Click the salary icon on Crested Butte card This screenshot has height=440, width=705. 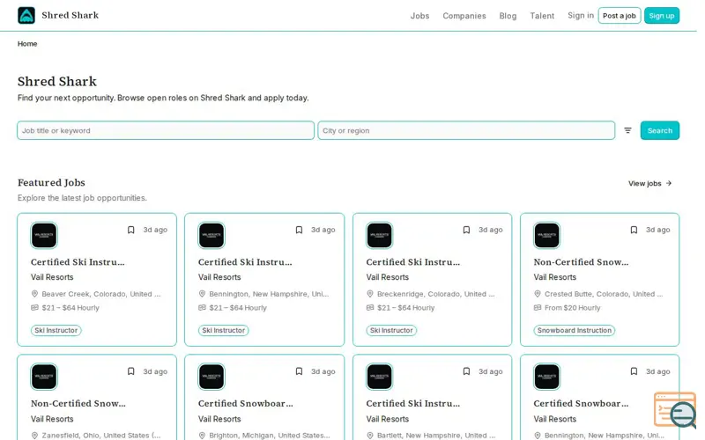tap(538, 307)
